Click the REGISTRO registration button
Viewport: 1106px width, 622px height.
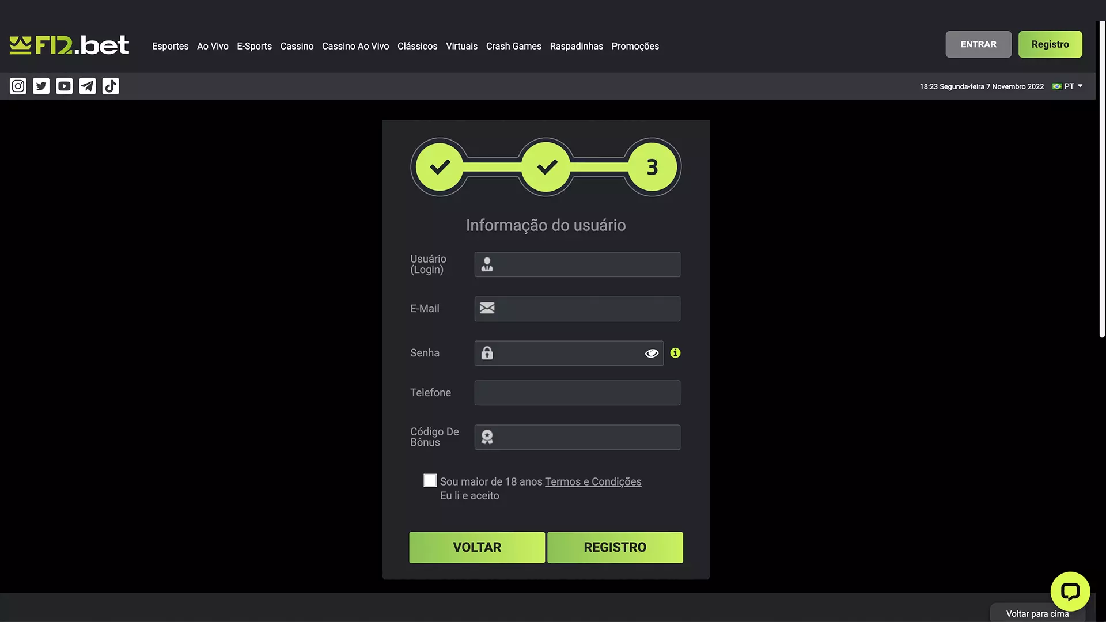(x=615, y=547)
